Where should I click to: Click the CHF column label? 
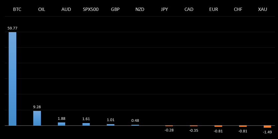(x=238, y=9)
